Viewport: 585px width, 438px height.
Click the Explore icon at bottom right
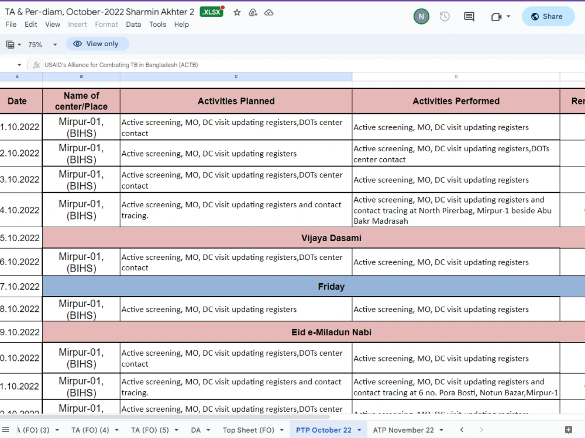(x=569, y=430)
